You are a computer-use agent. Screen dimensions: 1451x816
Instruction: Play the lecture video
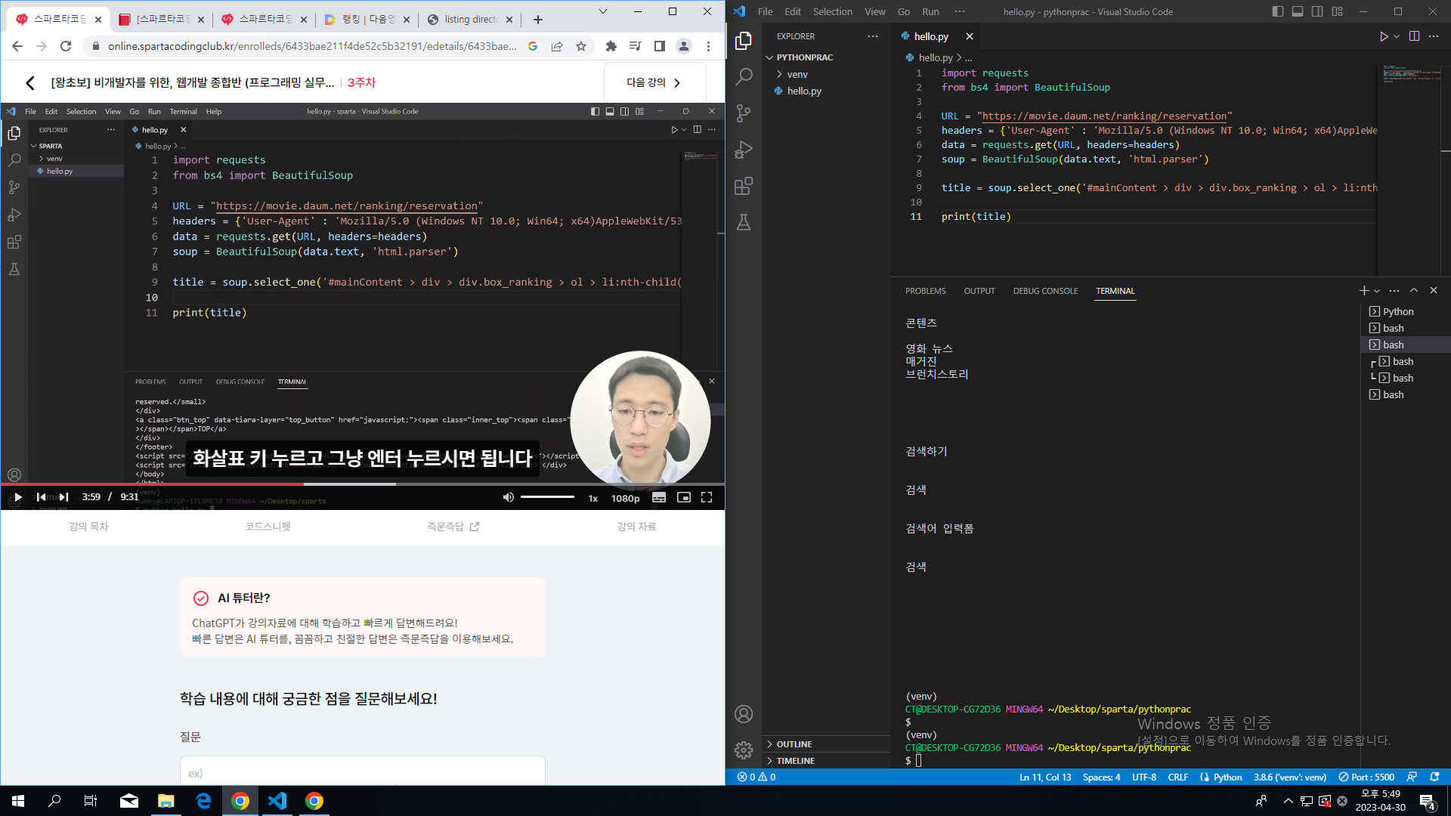[x=18, y=497]
